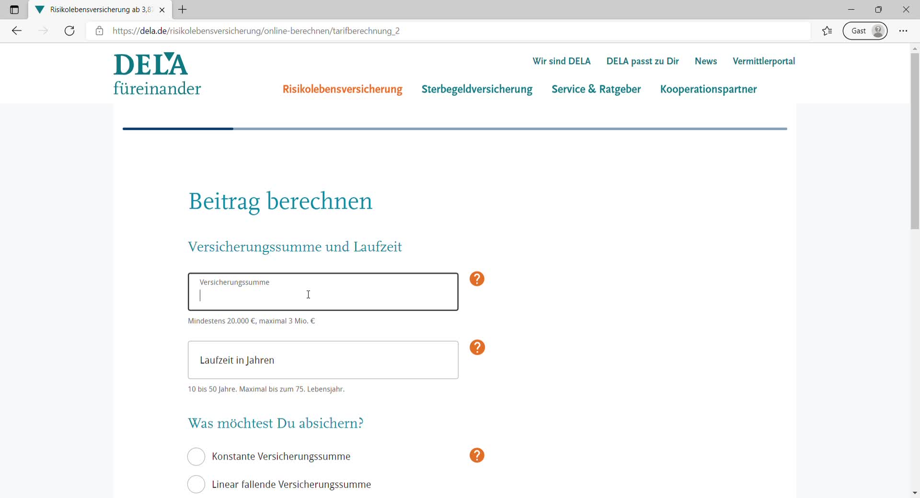
Task: Click the DELA füreinander logo
Action: 157,74
